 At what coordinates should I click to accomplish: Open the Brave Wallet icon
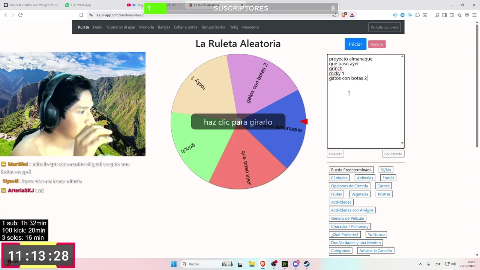pyautogui.click(x=452, y=15)
